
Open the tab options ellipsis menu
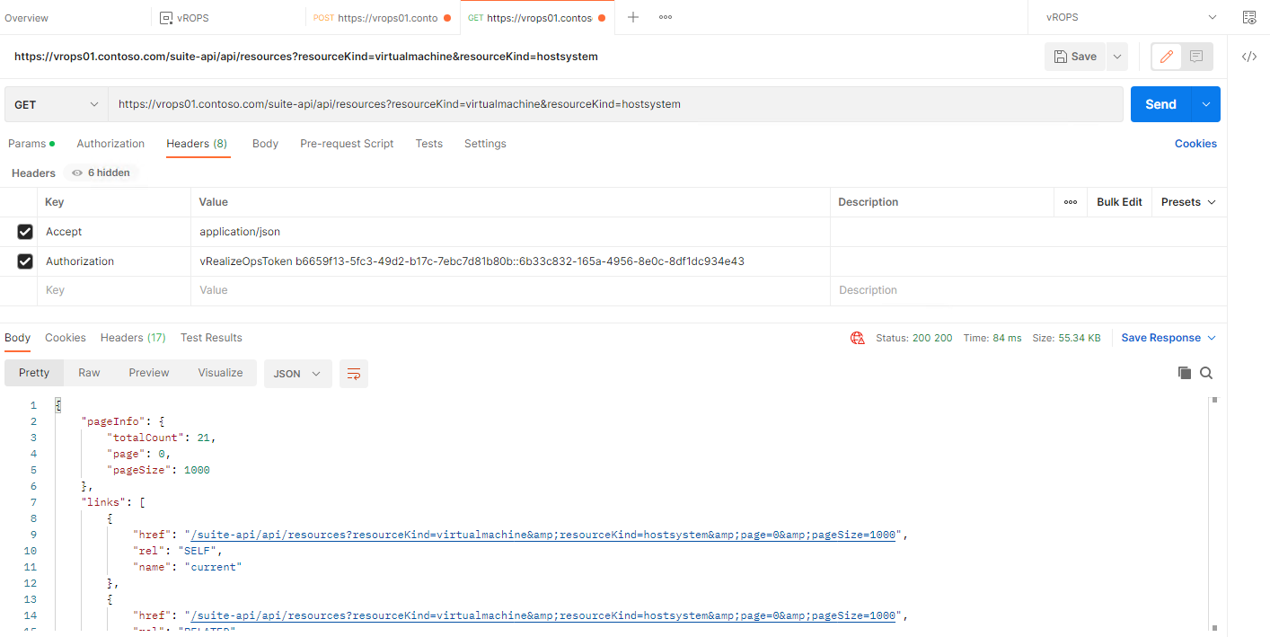pyautogui.click(x=666, y=17)
